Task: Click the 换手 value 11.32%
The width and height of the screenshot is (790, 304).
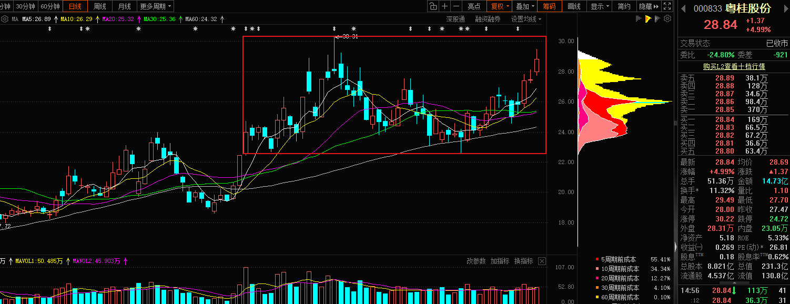Action: coord(721,190)
